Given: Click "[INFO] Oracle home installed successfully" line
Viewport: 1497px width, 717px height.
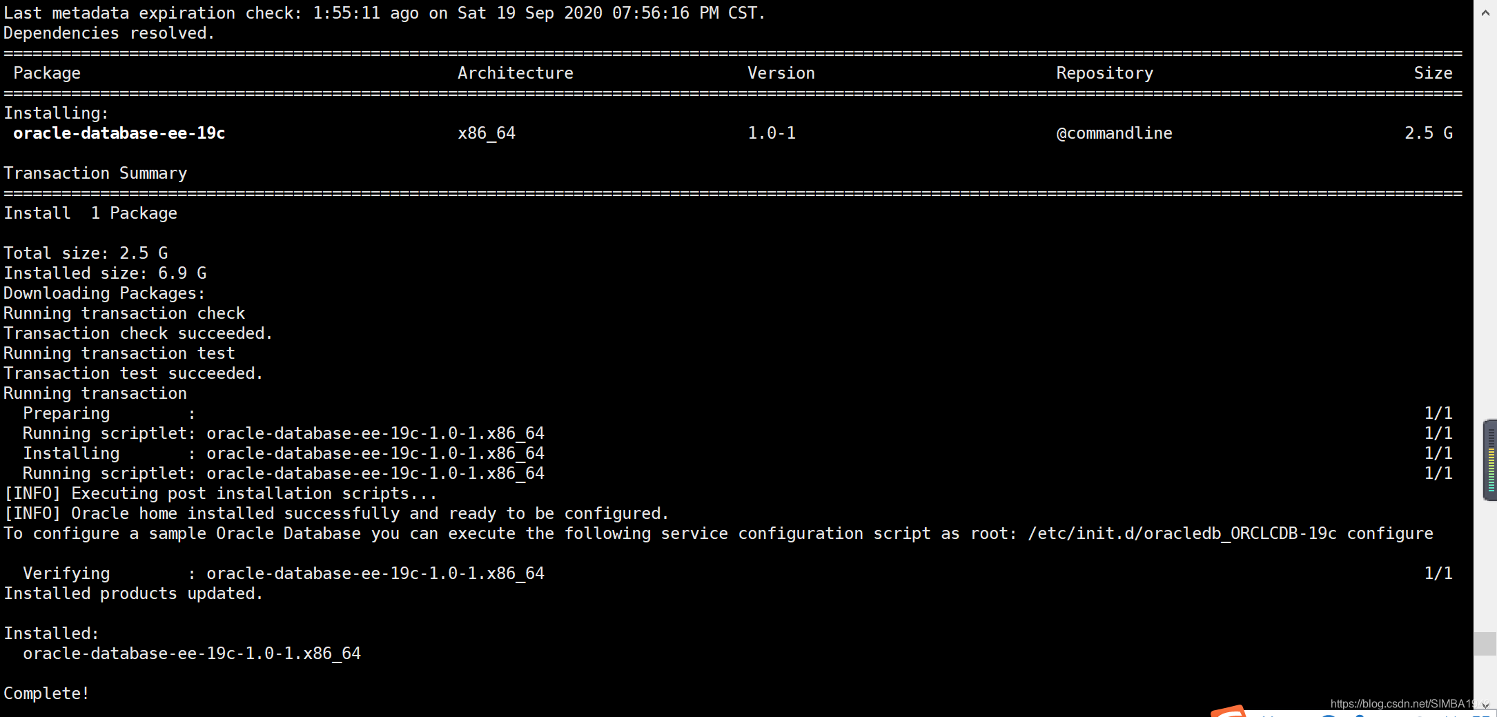Looking at the screenshot, I should coord(336,513).
